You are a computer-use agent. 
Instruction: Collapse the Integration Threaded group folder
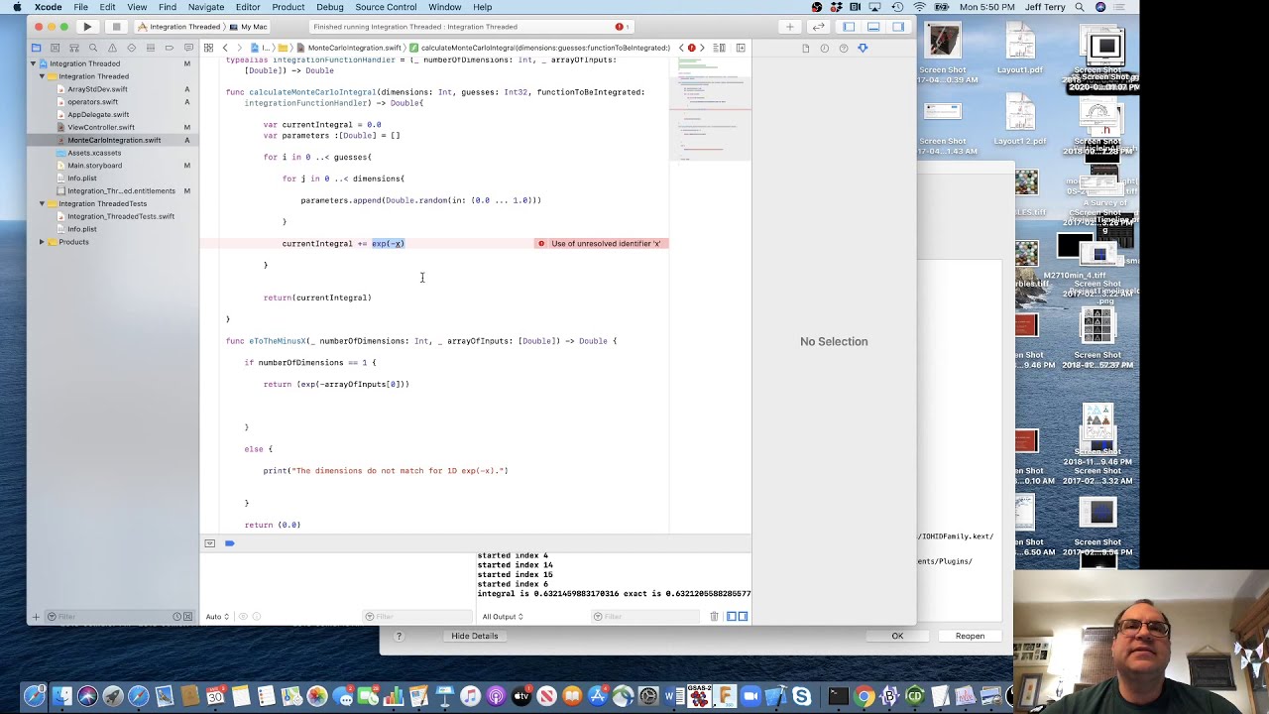[x=42, y=76]
